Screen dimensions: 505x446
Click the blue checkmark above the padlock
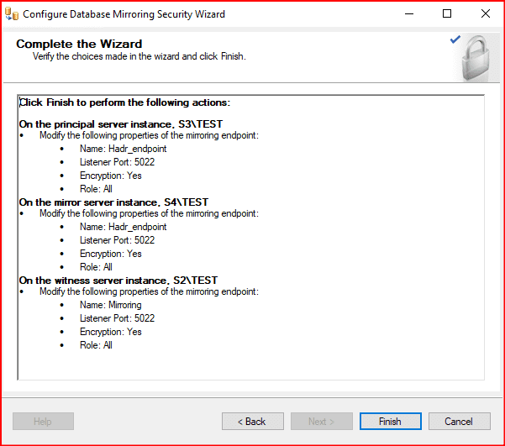pyautogui.click(x=455, y=39)
